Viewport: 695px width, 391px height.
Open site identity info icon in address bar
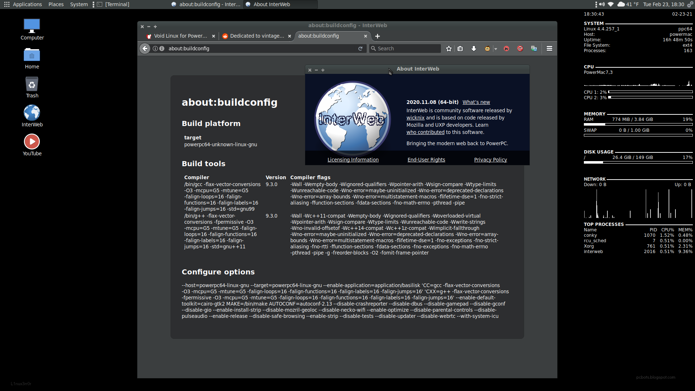click(x=155, y=49)
